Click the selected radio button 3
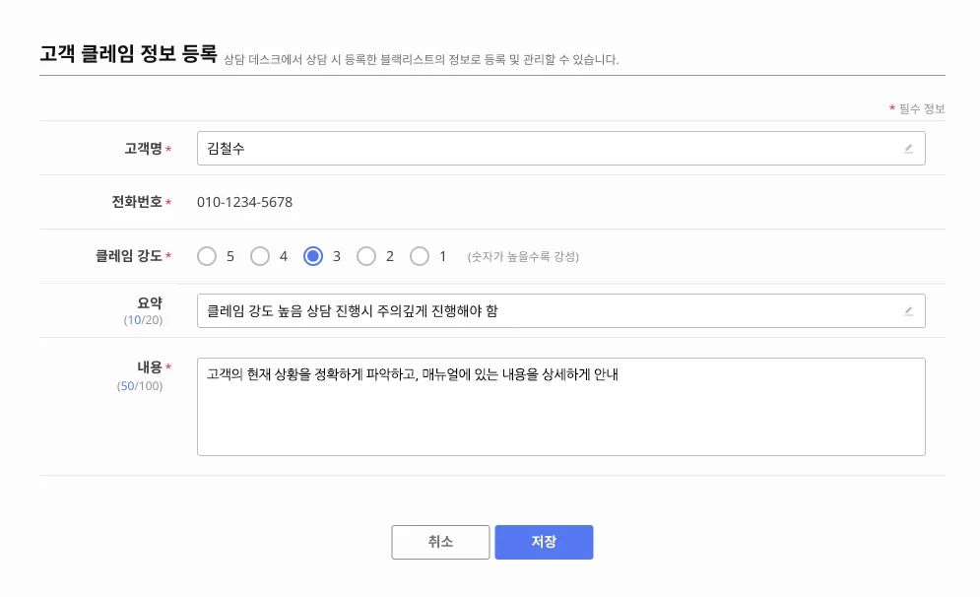 click(x=315, y=255)
